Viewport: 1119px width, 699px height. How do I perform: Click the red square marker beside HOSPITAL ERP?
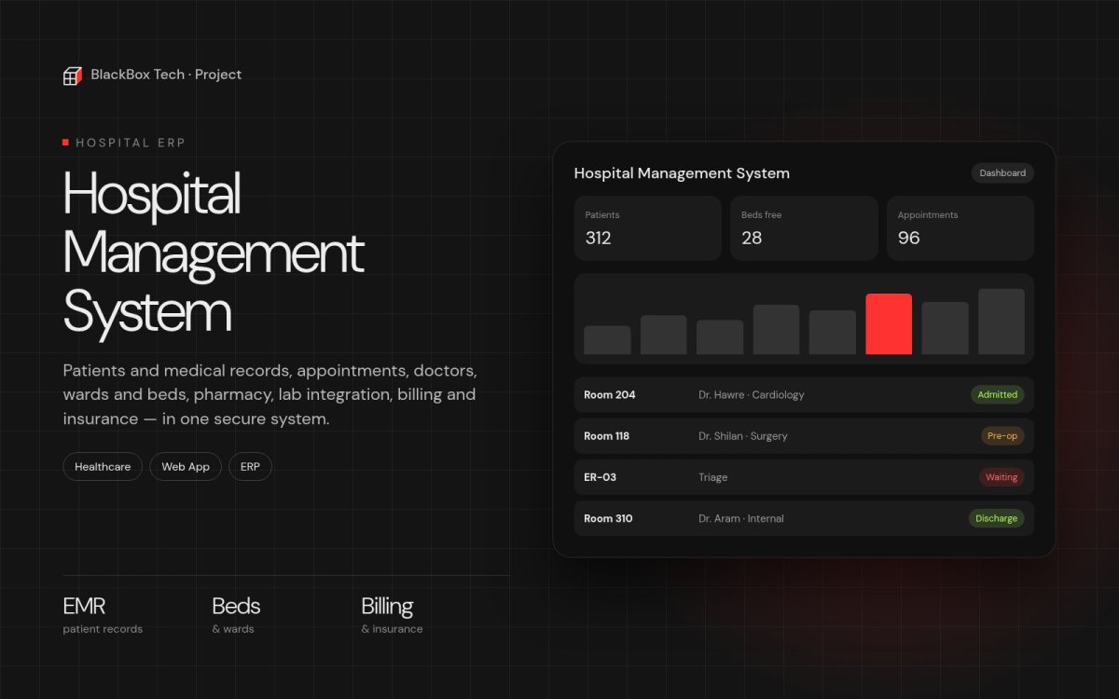tap(66, 143)
